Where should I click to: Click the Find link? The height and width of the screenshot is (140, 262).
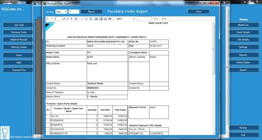[x=155, y=18]
